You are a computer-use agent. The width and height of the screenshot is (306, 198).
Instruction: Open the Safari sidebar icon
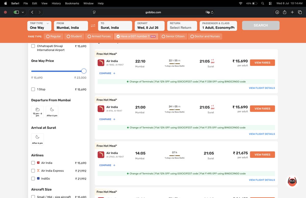(x=16, y=12)
